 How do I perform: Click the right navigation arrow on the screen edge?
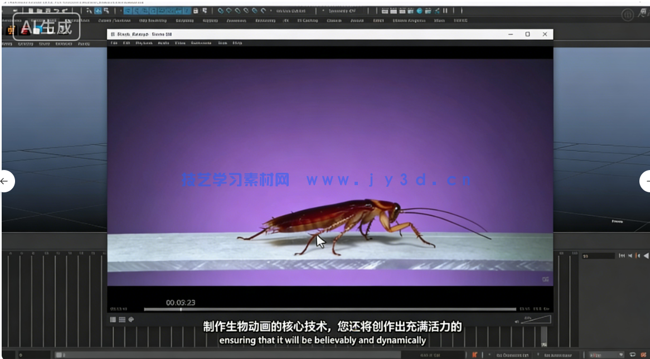pyautogui.click(x=646, y=181)
